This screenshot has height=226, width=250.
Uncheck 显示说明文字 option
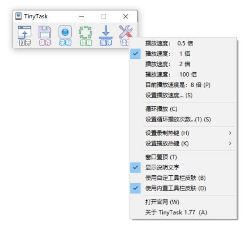(x=183, y=168)
